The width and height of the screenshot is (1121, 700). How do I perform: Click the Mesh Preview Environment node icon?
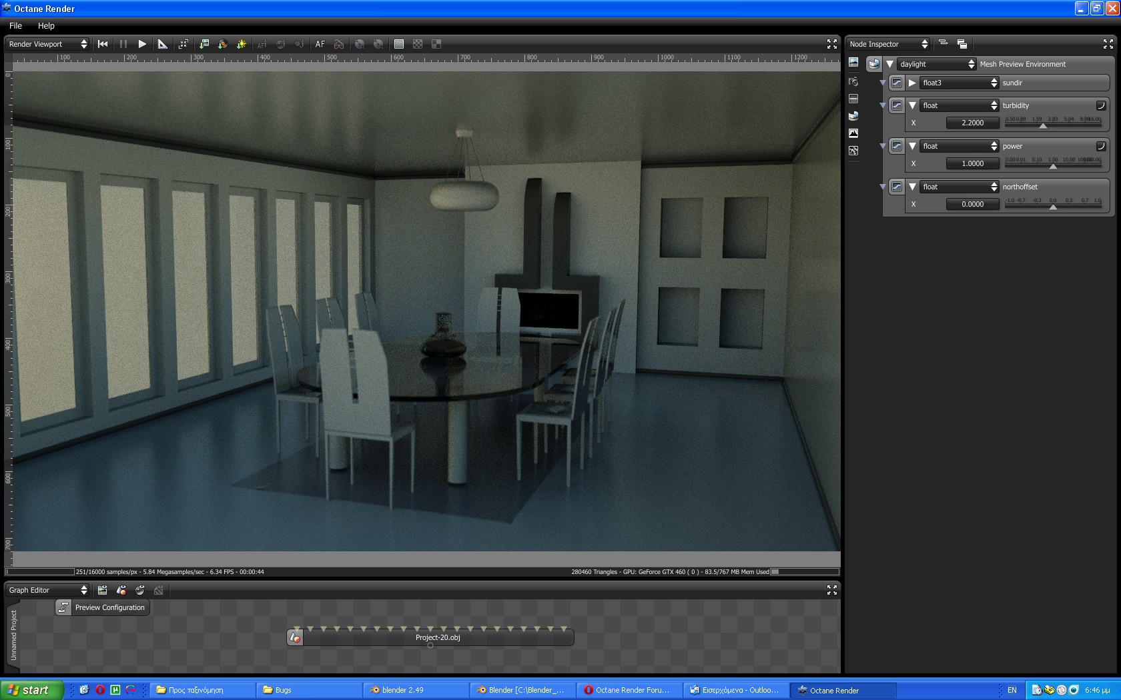[x=874, y=64]
